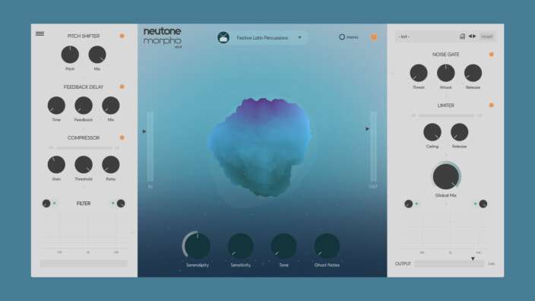Open the hamburger menu icon

click(x=40, y=33)
